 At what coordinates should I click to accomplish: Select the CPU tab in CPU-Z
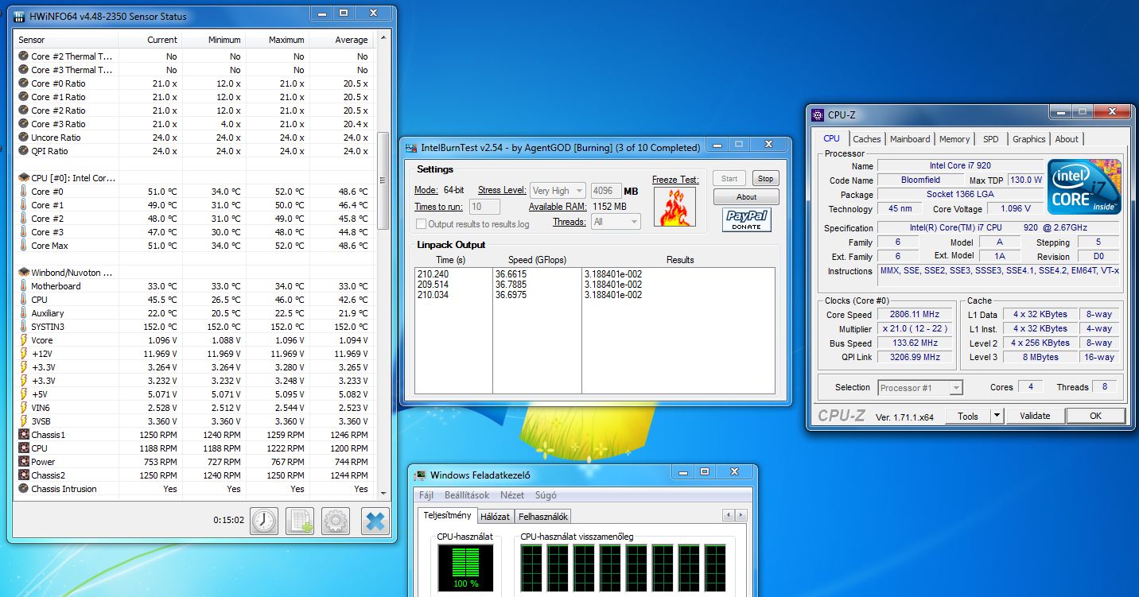coord(832,138)
